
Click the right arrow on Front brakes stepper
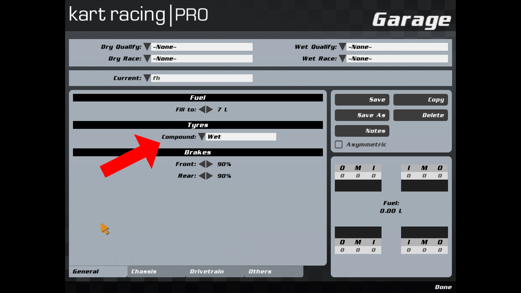[209, 164]
